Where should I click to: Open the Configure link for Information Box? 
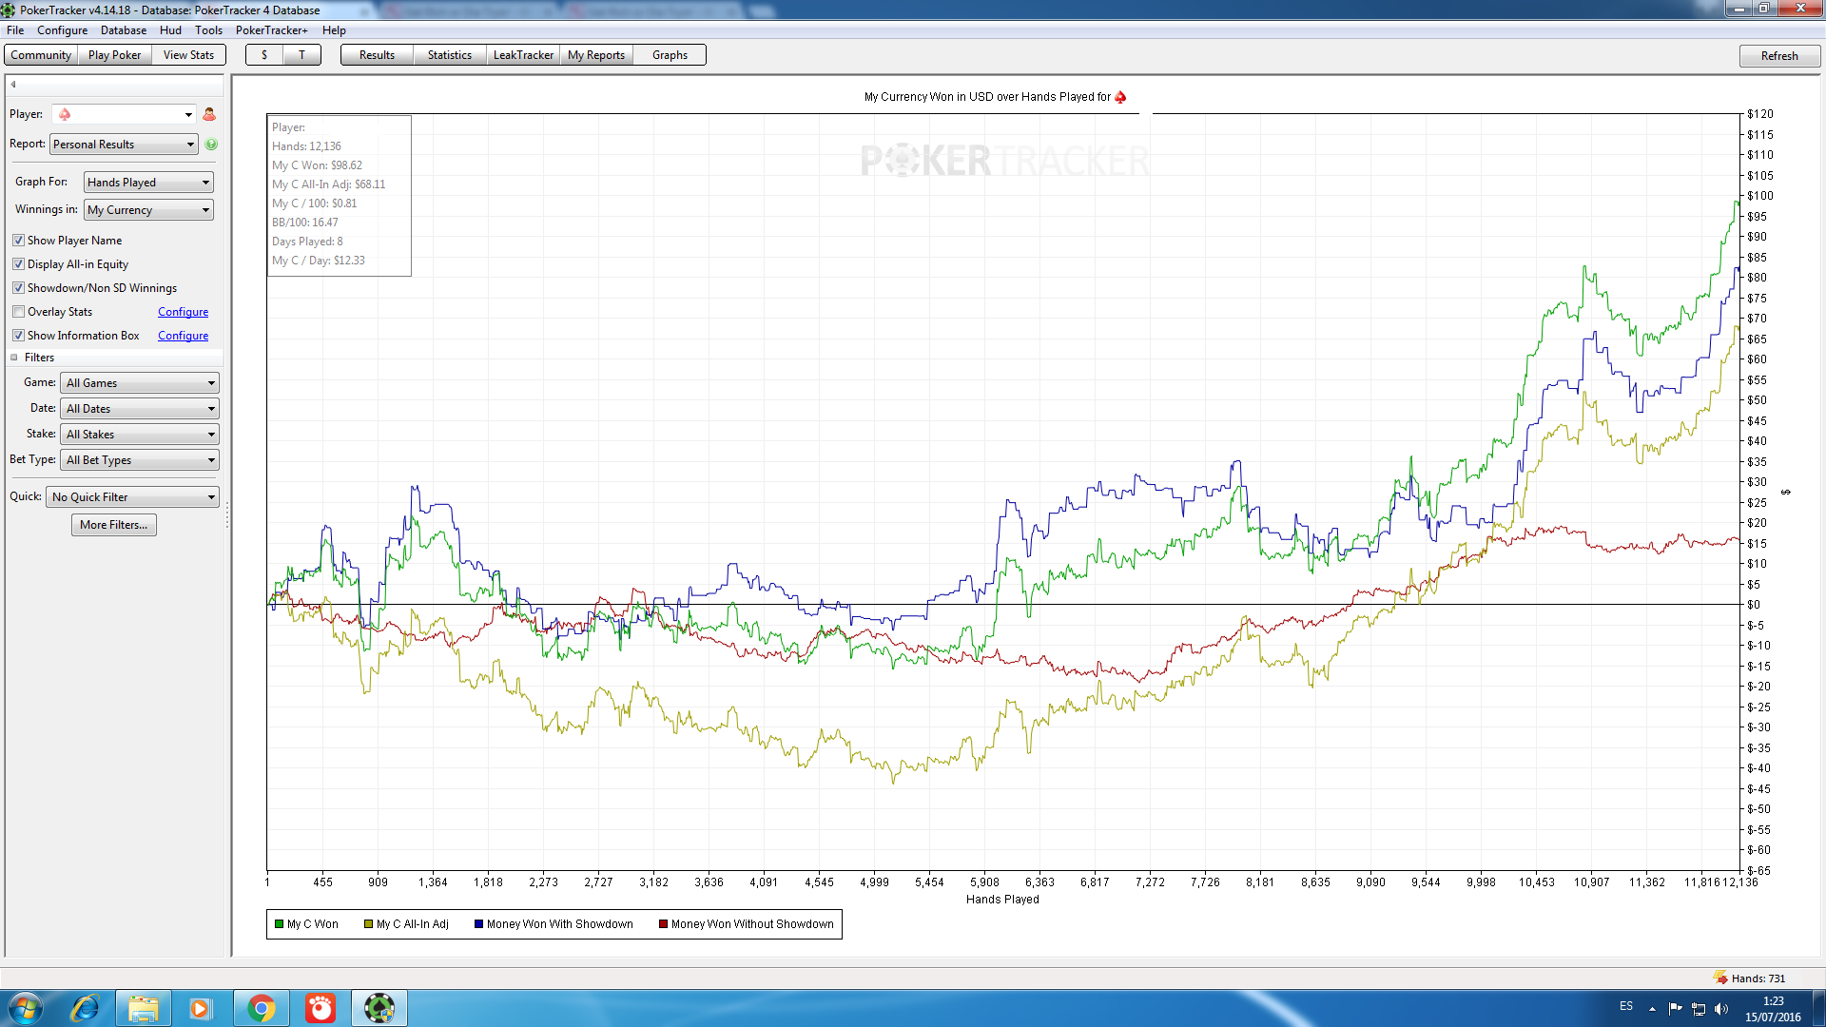[x=183, y=336]
